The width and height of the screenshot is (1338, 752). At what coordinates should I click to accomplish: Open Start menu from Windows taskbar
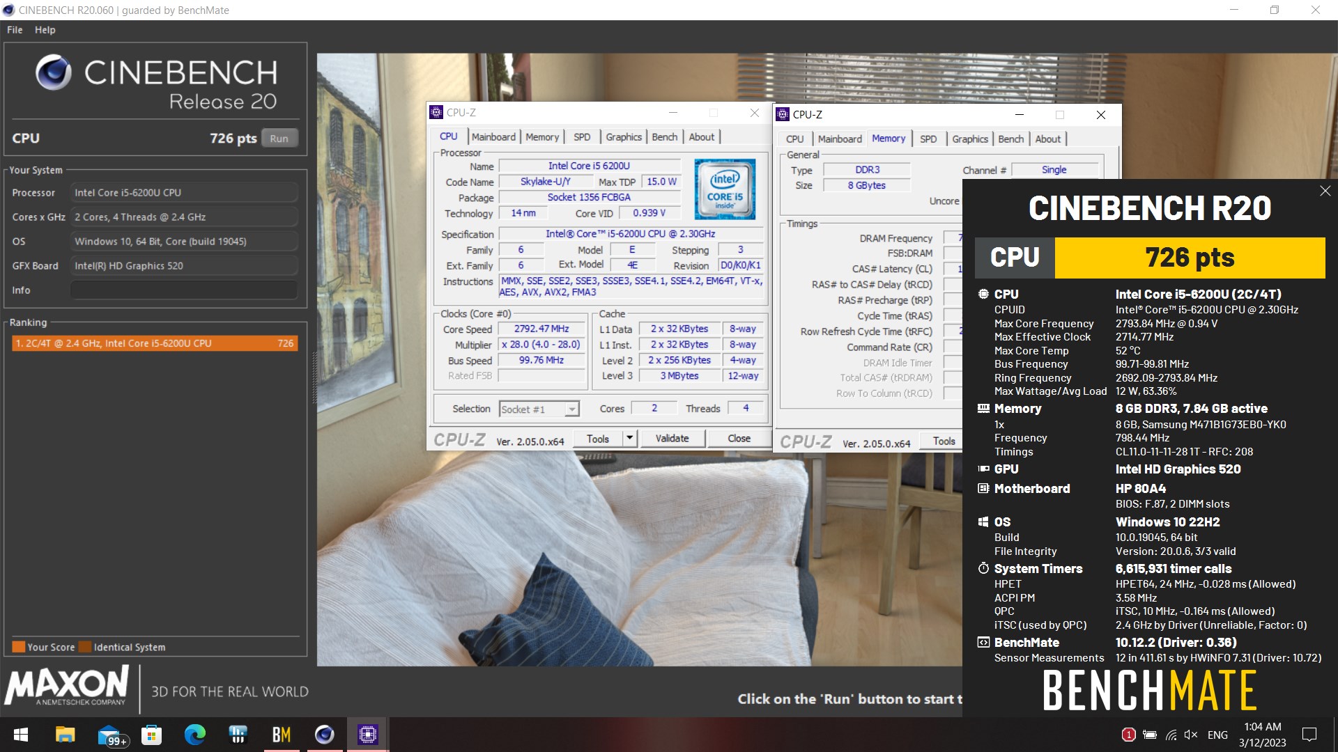(x=21, y=735)
